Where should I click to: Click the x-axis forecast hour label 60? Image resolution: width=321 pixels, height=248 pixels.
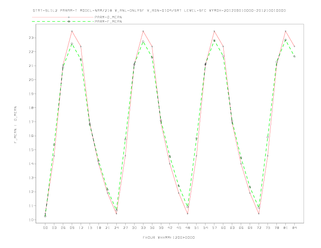pyautogui.click(x=223, y=228)
